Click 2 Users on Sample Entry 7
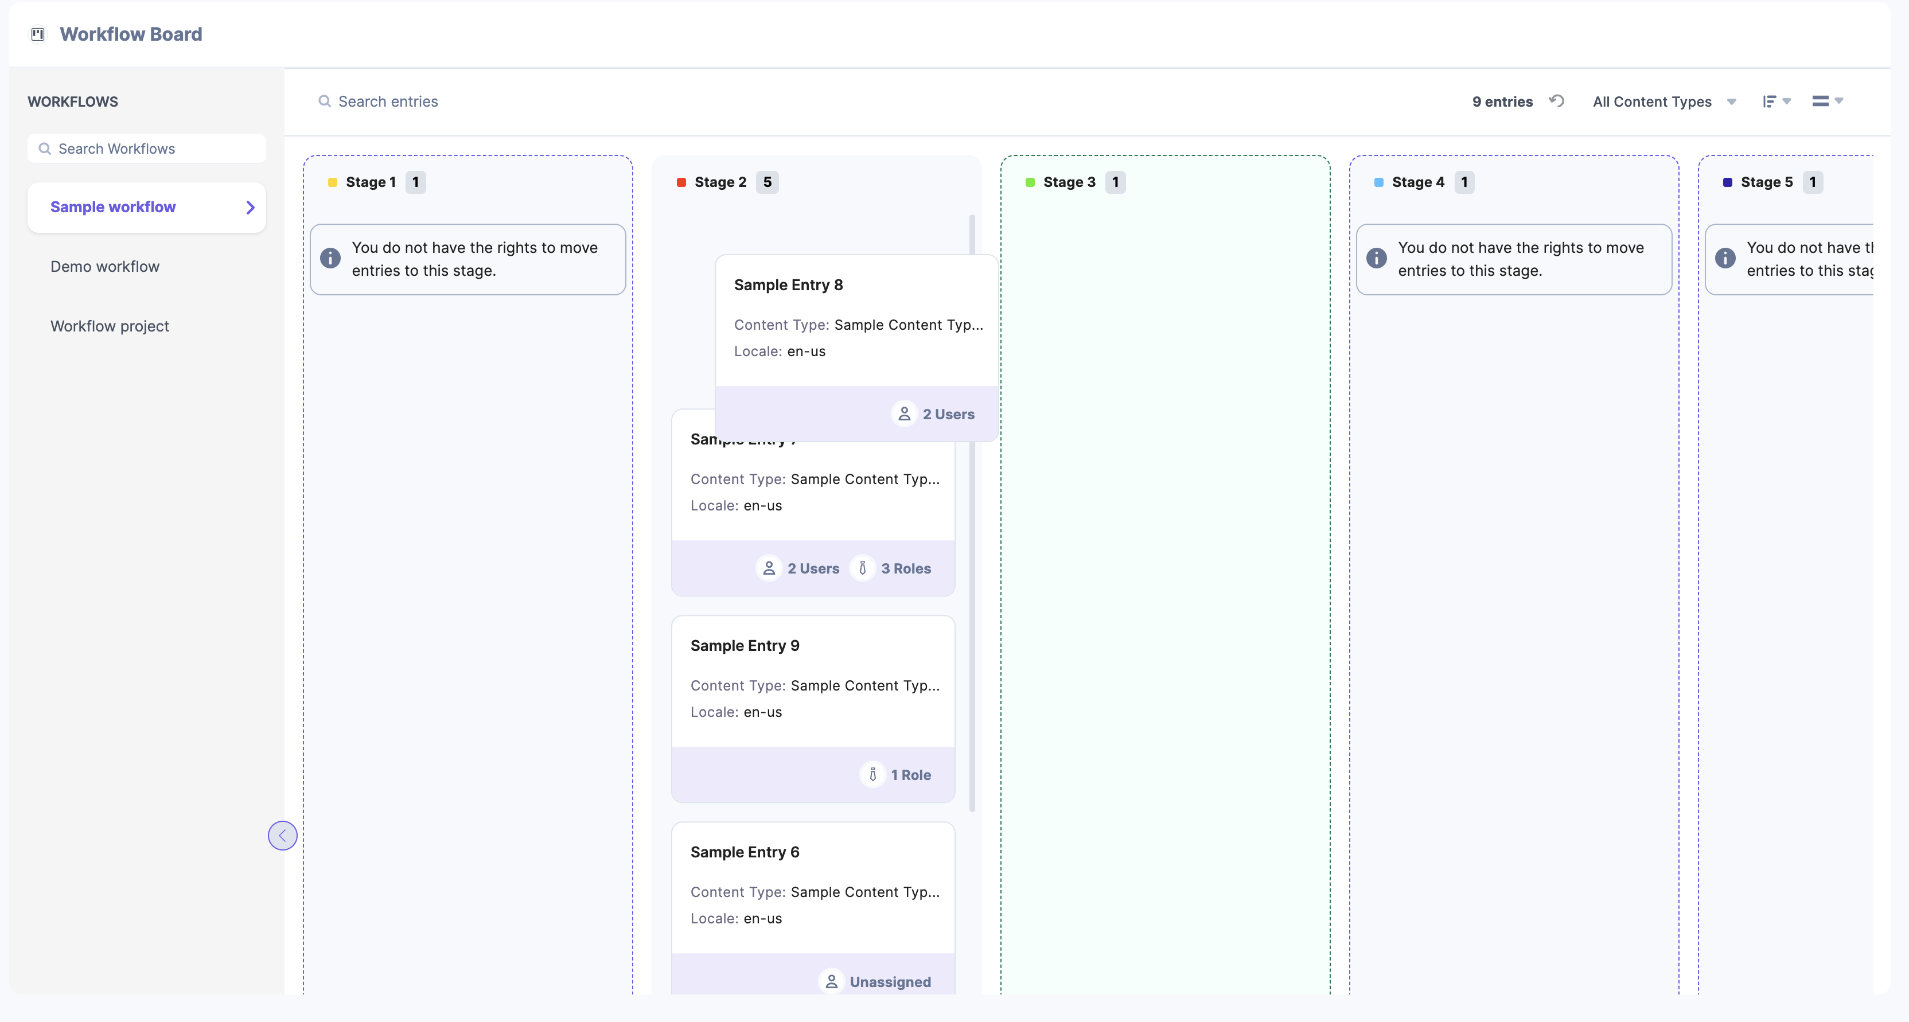 [813, 568]
